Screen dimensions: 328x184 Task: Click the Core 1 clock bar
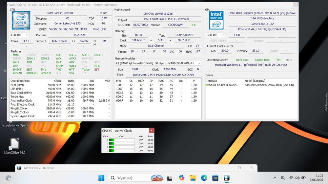tap(122, 143)
